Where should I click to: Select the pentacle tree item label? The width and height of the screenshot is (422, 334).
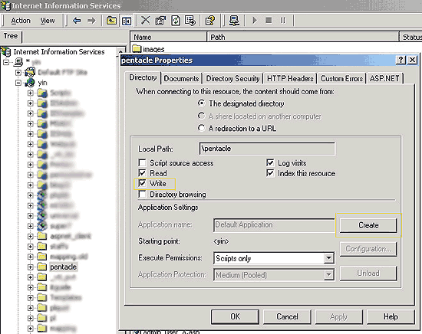tap(64, 267)
